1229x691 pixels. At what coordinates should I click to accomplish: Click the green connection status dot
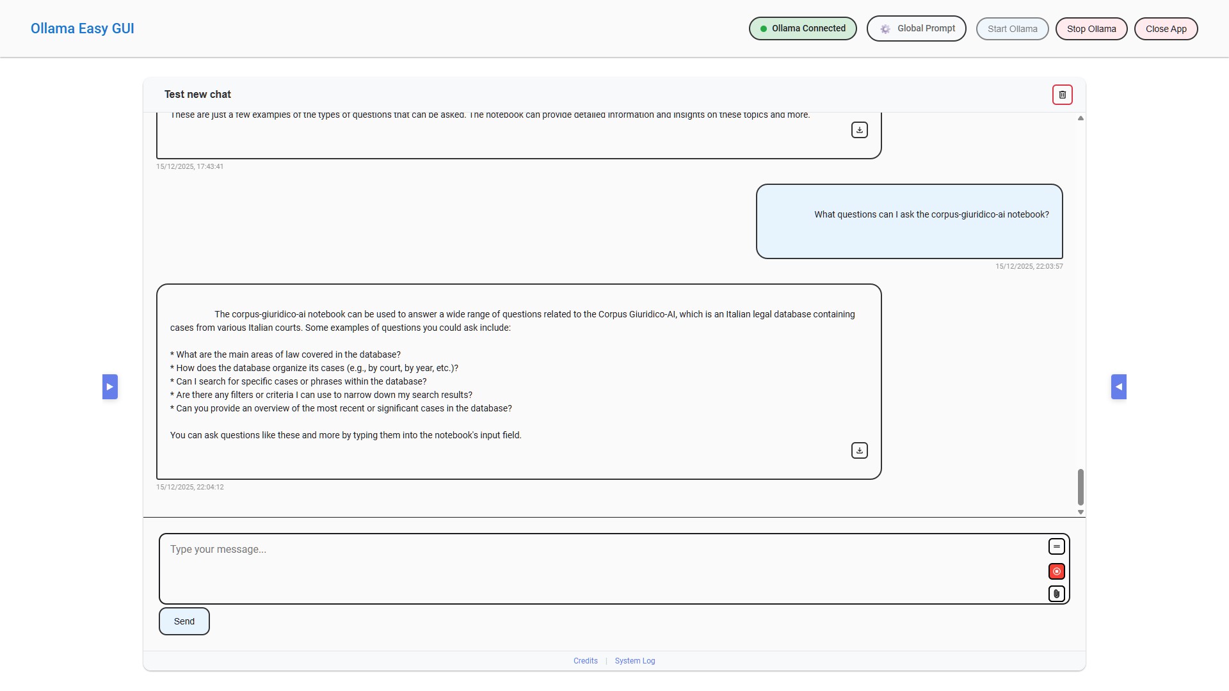763,29
